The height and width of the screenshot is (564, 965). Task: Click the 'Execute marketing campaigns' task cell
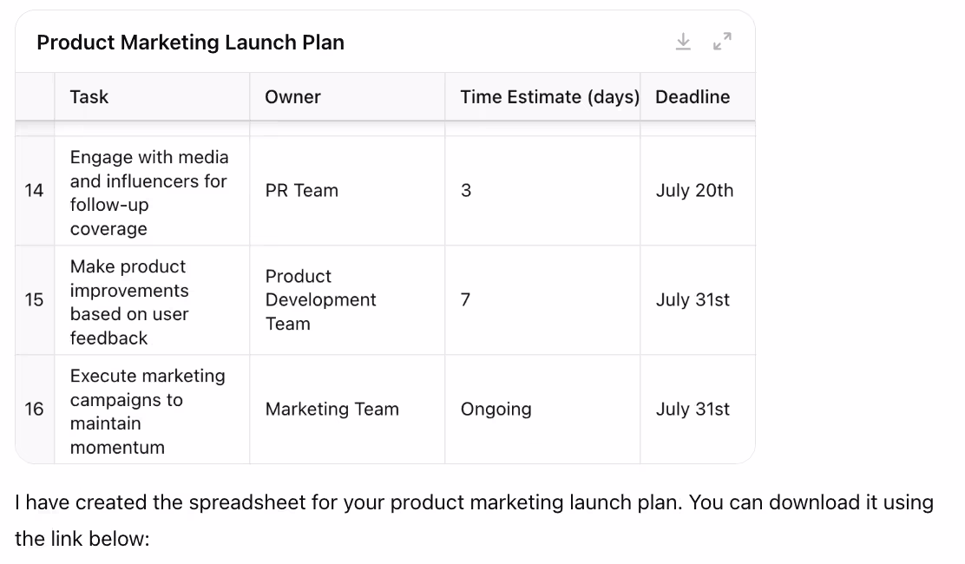tap(152, 409)
